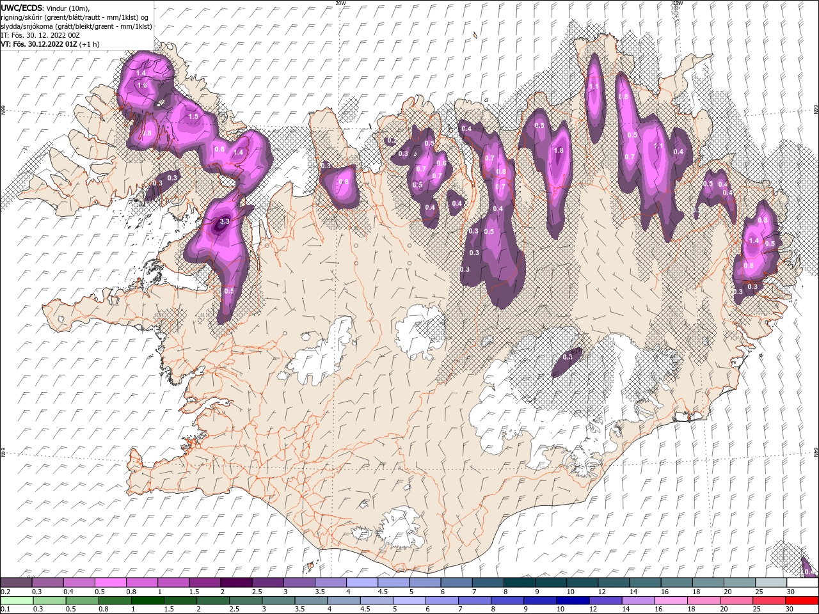Click the 3.3 precipitation value on the map

pos(224,222)
